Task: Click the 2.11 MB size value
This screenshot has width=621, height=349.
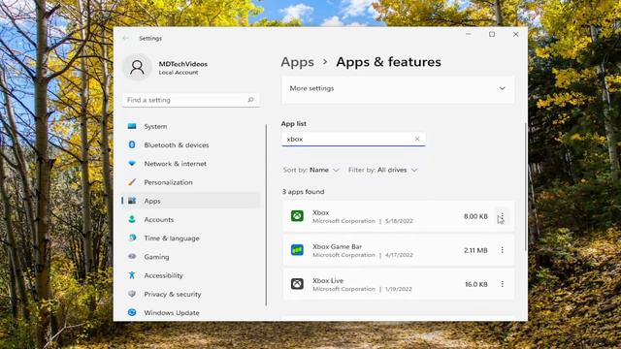Action: [475, 250]
